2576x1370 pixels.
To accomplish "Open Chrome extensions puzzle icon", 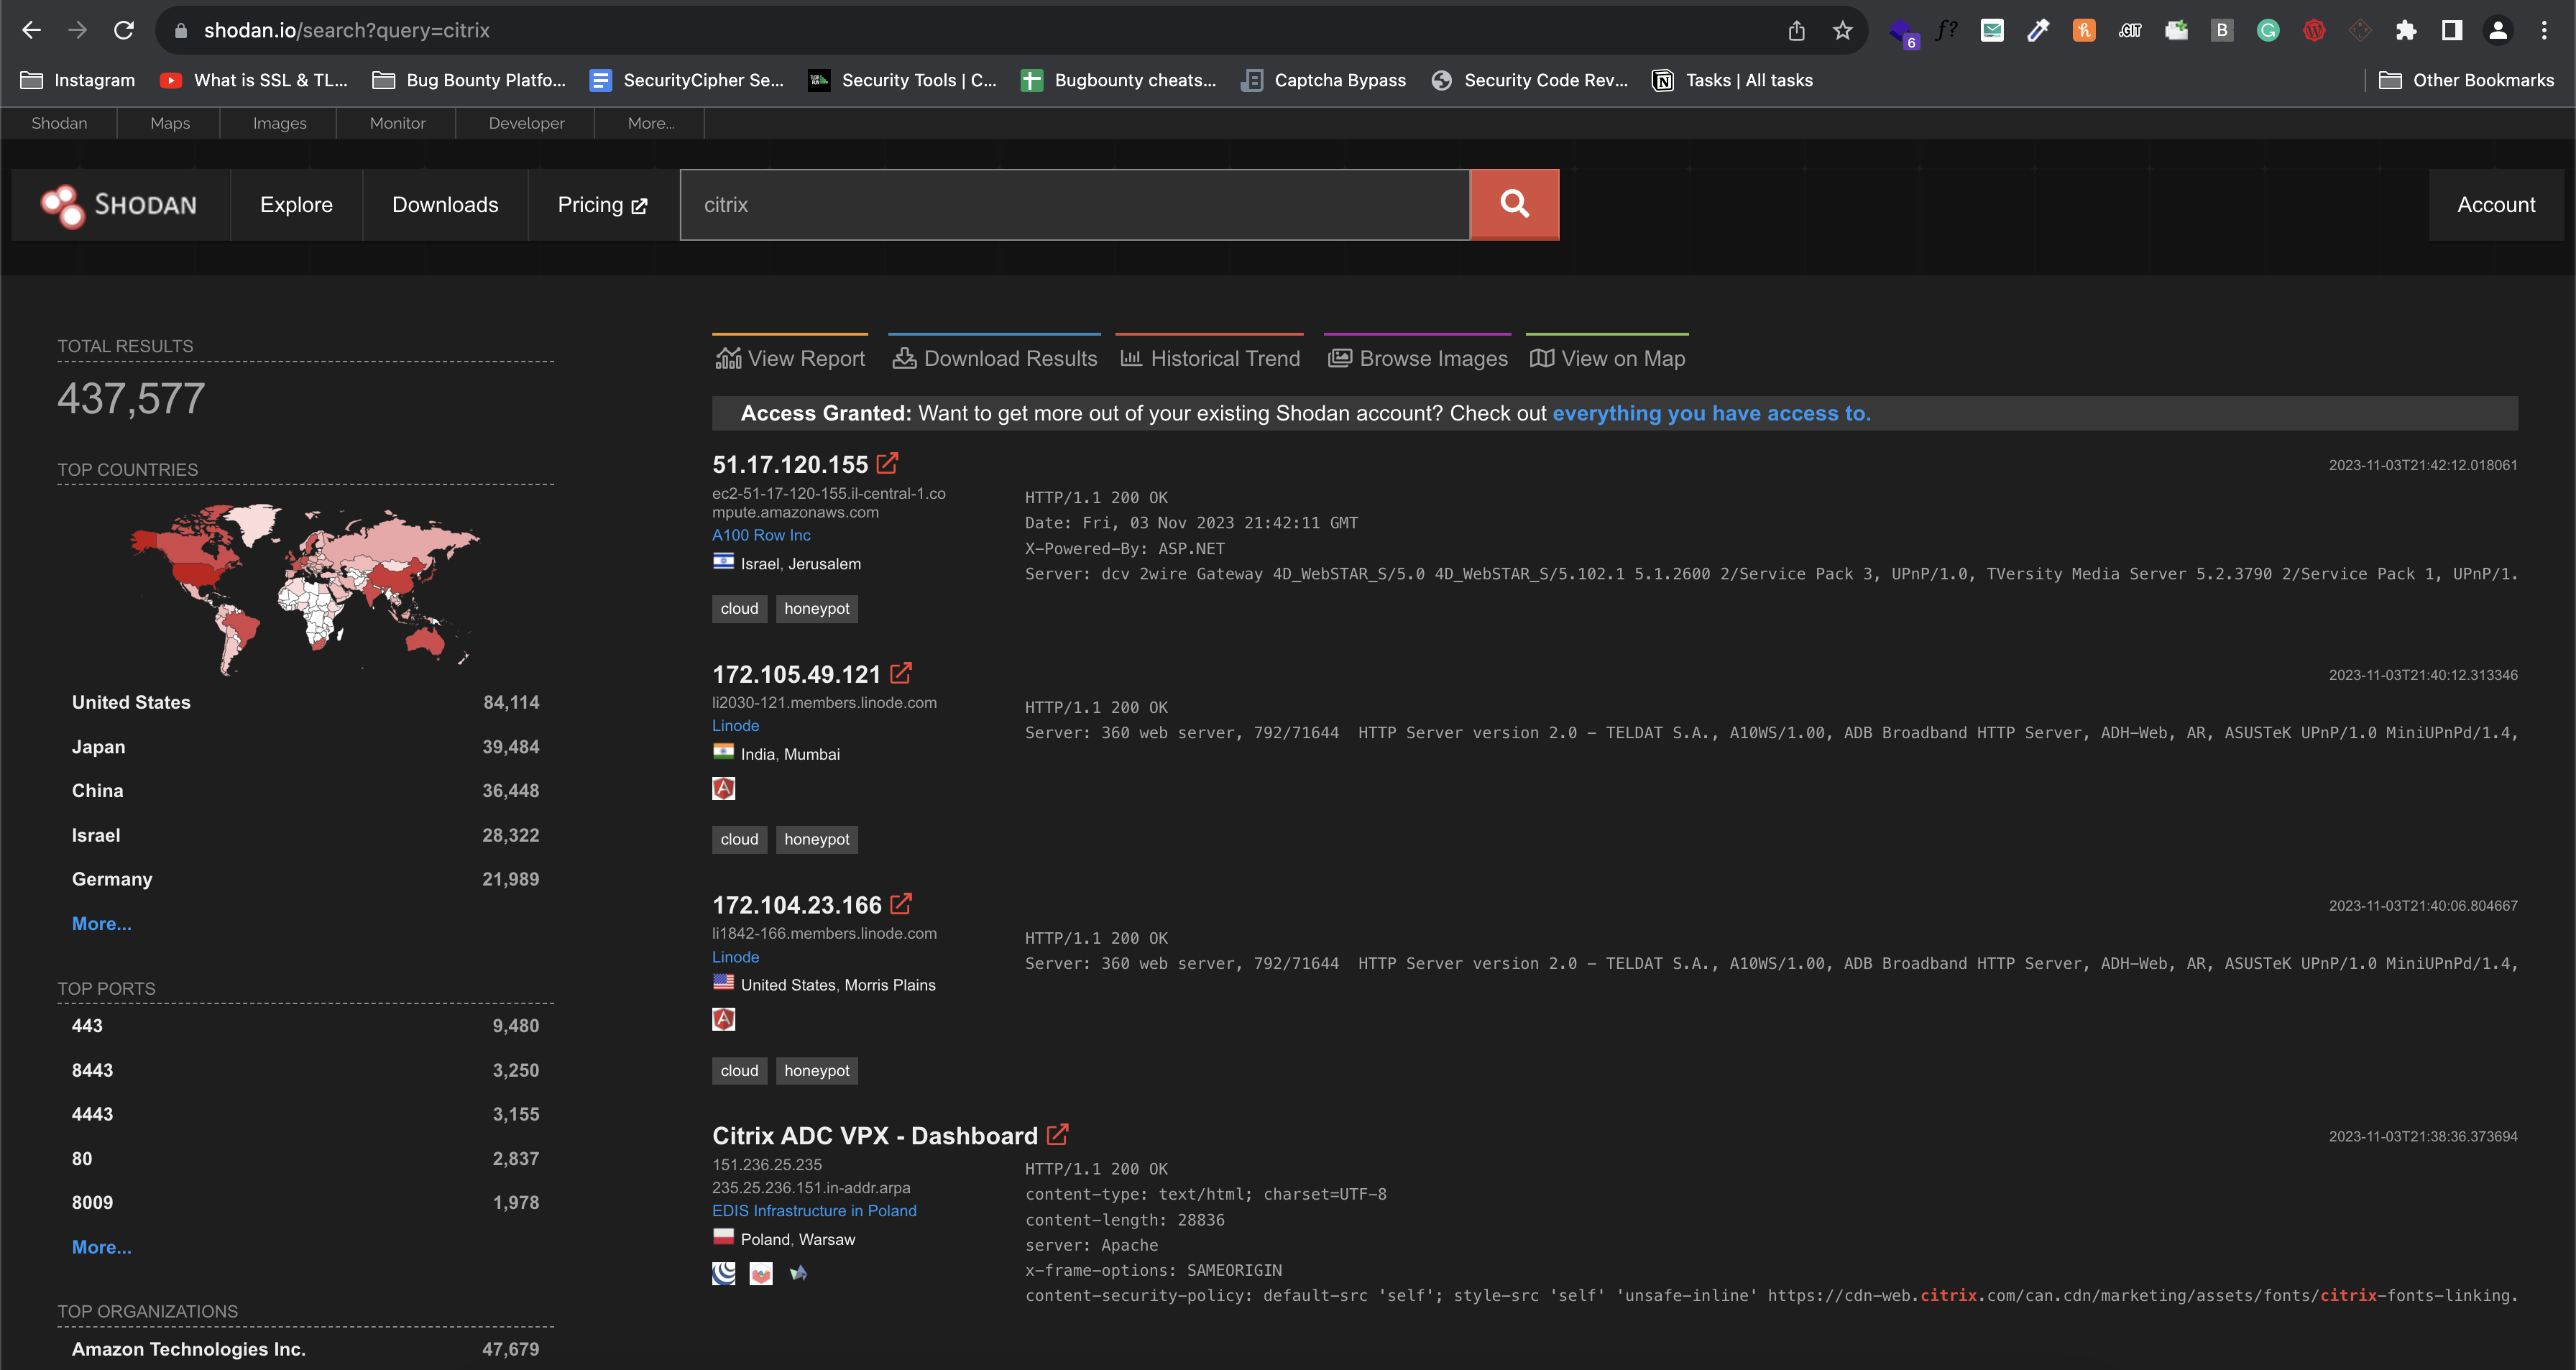I will tap(2406, 30).
